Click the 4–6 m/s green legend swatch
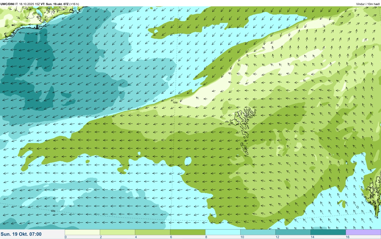 pos(153,232)
